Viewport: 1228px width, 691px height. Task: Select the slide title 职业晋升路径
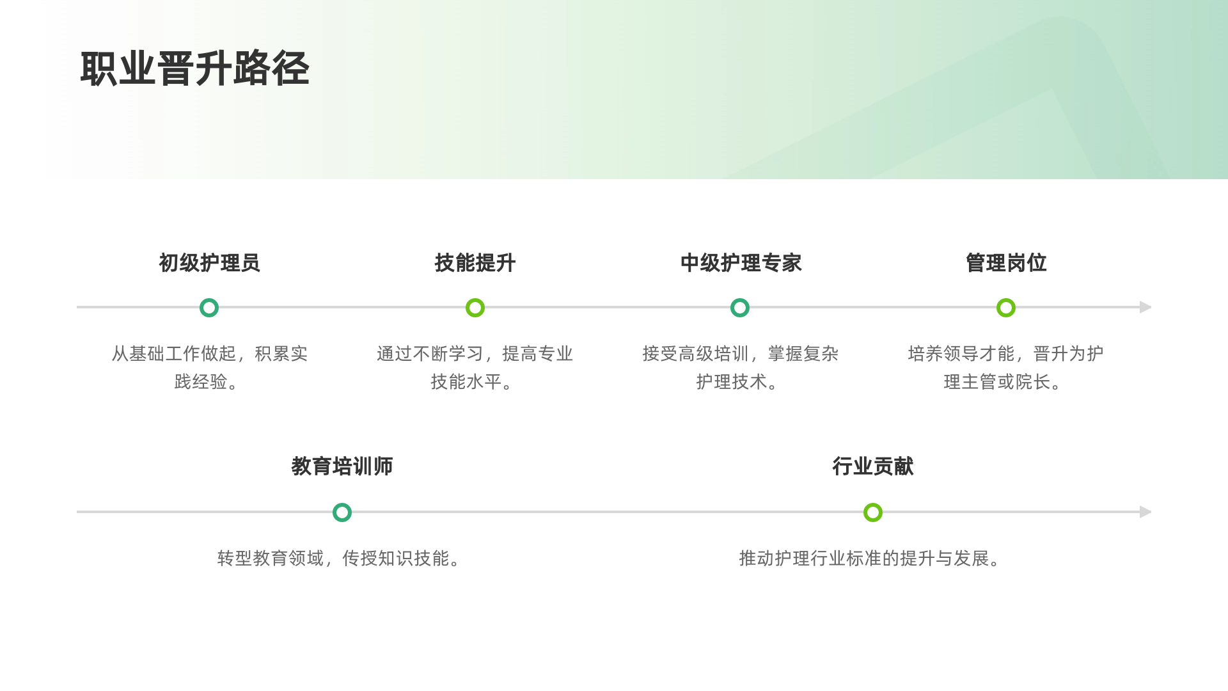pyautogui.click(x=195, y=68)
